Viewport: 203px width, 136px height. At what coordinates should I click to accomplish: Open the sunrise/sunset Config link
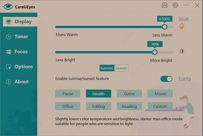(185, 79)
